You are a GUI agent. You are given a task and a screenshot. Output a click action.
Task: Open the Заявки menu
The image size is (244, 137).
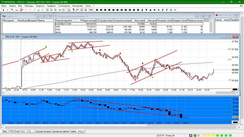[12, 6]
